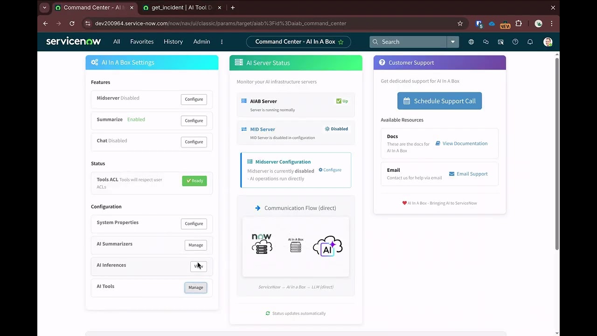This screenshot has width=597, height=336.
Task: Click the AIAB Server status icon
Action: tap(243, 101)
